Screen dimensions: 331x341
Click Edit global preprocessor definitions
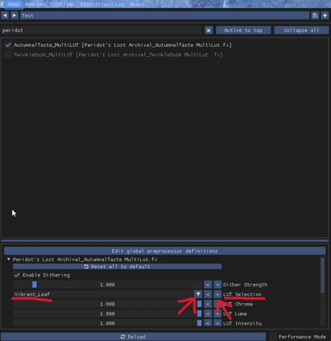[x=165, y=251]
